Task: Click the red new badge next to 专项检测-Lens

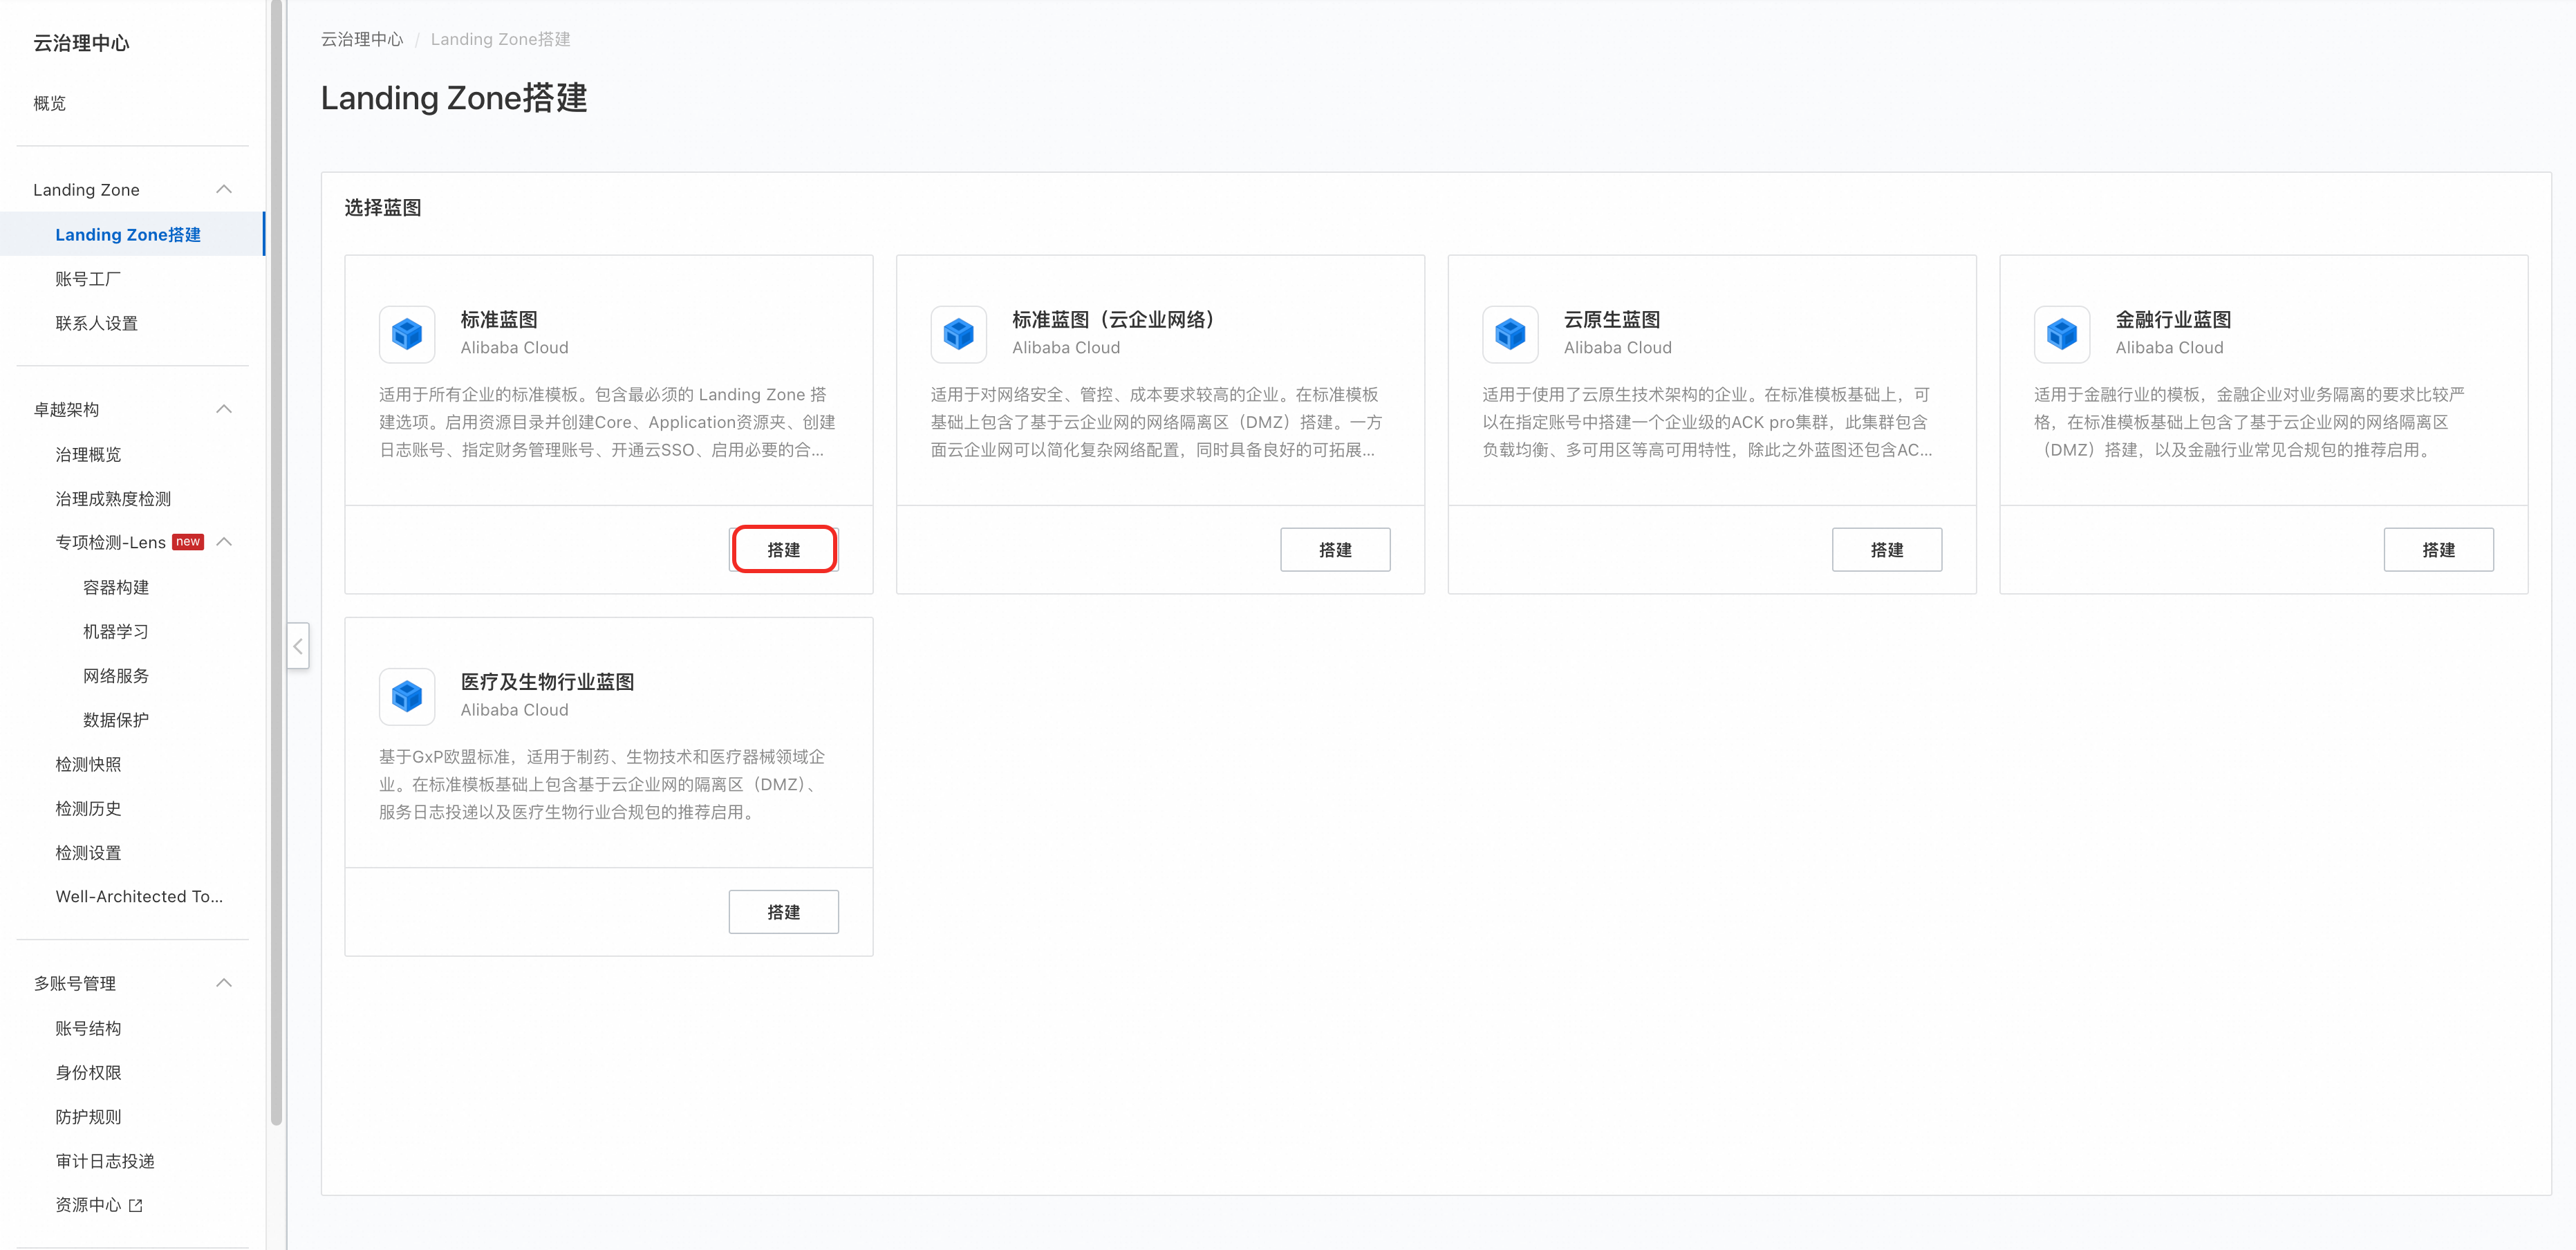Action: [x=188, y=542]
